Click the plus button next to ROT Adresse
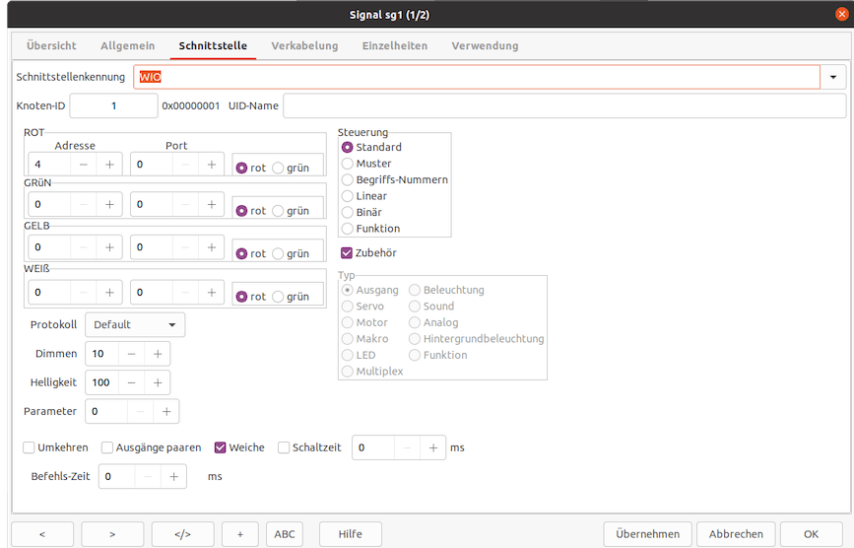The image size is (854, 548). click(x=109, y=165)
